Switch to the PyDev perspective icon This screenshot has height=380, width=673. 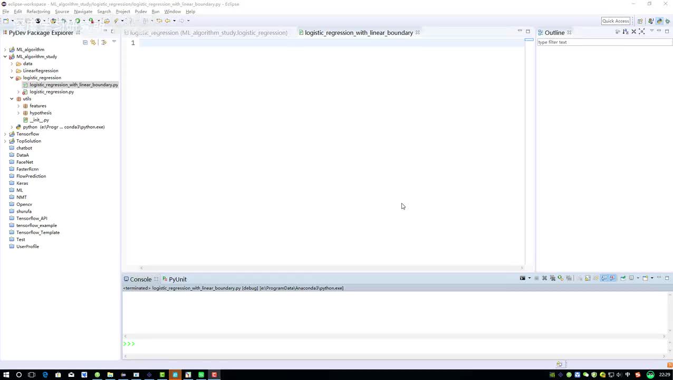coord(659,21)
